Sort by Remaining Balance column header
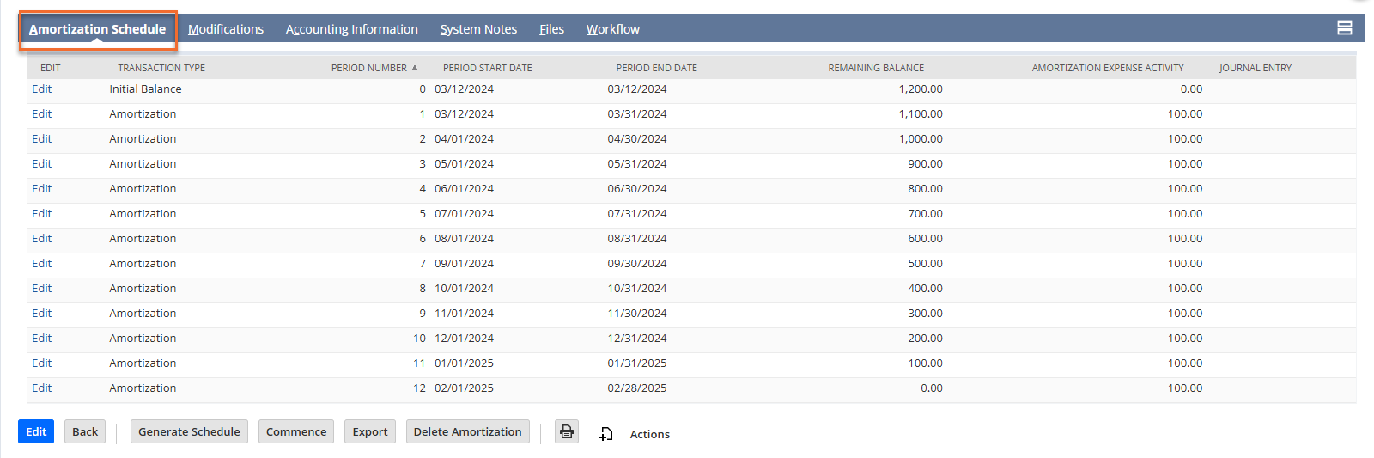Screen dimensions: 1374x458 tap(875, 68)
